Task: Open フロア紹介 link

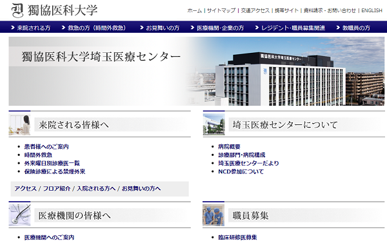Action: pos(57,189)
